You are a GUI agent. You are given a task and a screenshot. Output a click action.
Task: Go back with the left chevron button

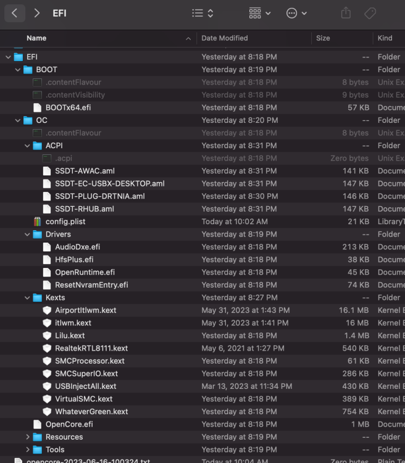coord(14,13)
